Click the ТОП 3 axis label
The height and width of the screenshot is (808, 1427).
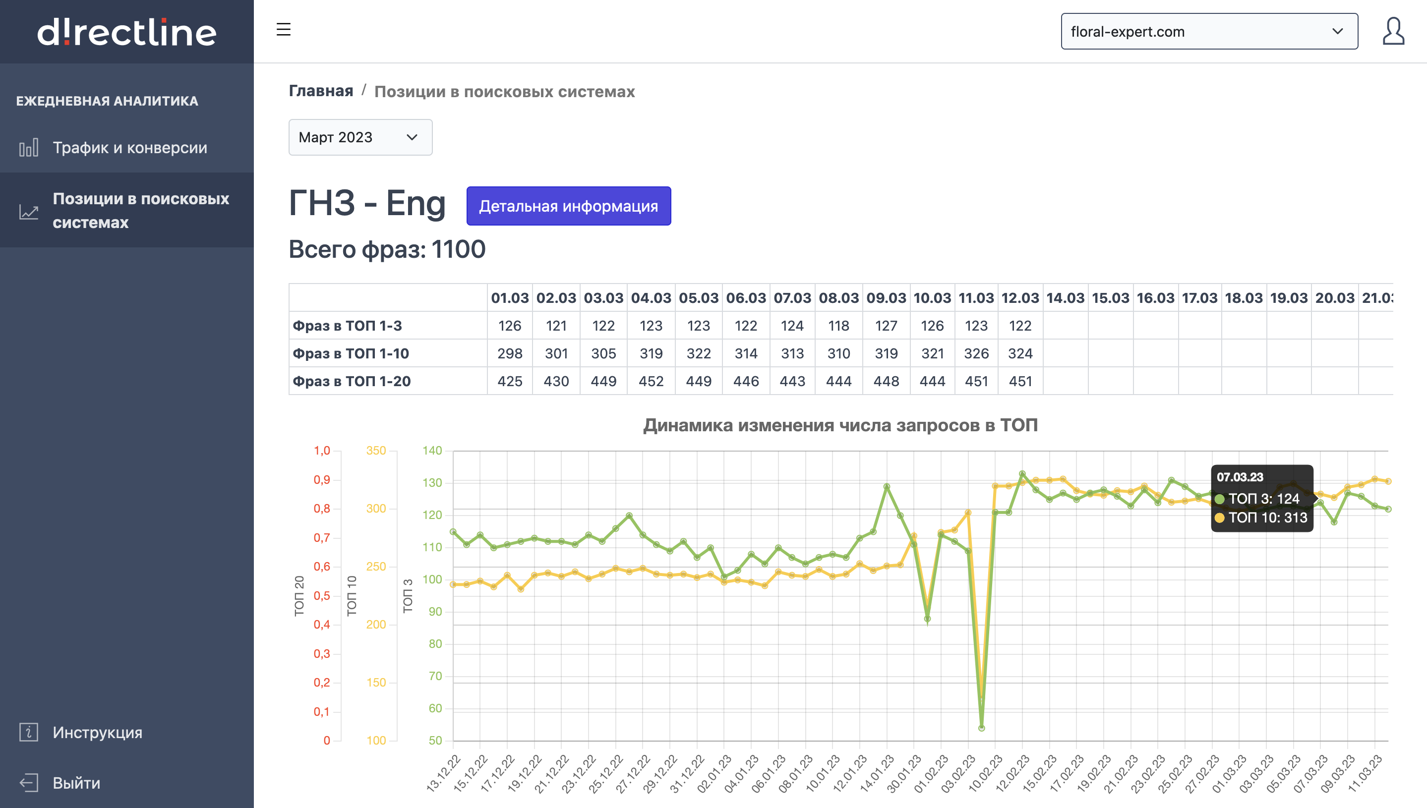(x=408, y=596)
